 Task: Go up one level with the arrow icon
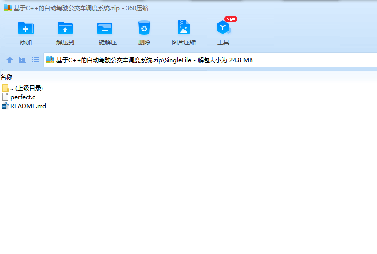[10, 60]
